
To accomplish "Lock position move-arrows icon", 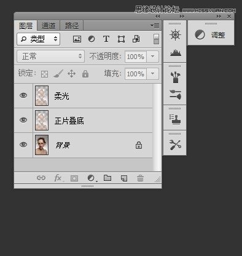I will 71,74.
